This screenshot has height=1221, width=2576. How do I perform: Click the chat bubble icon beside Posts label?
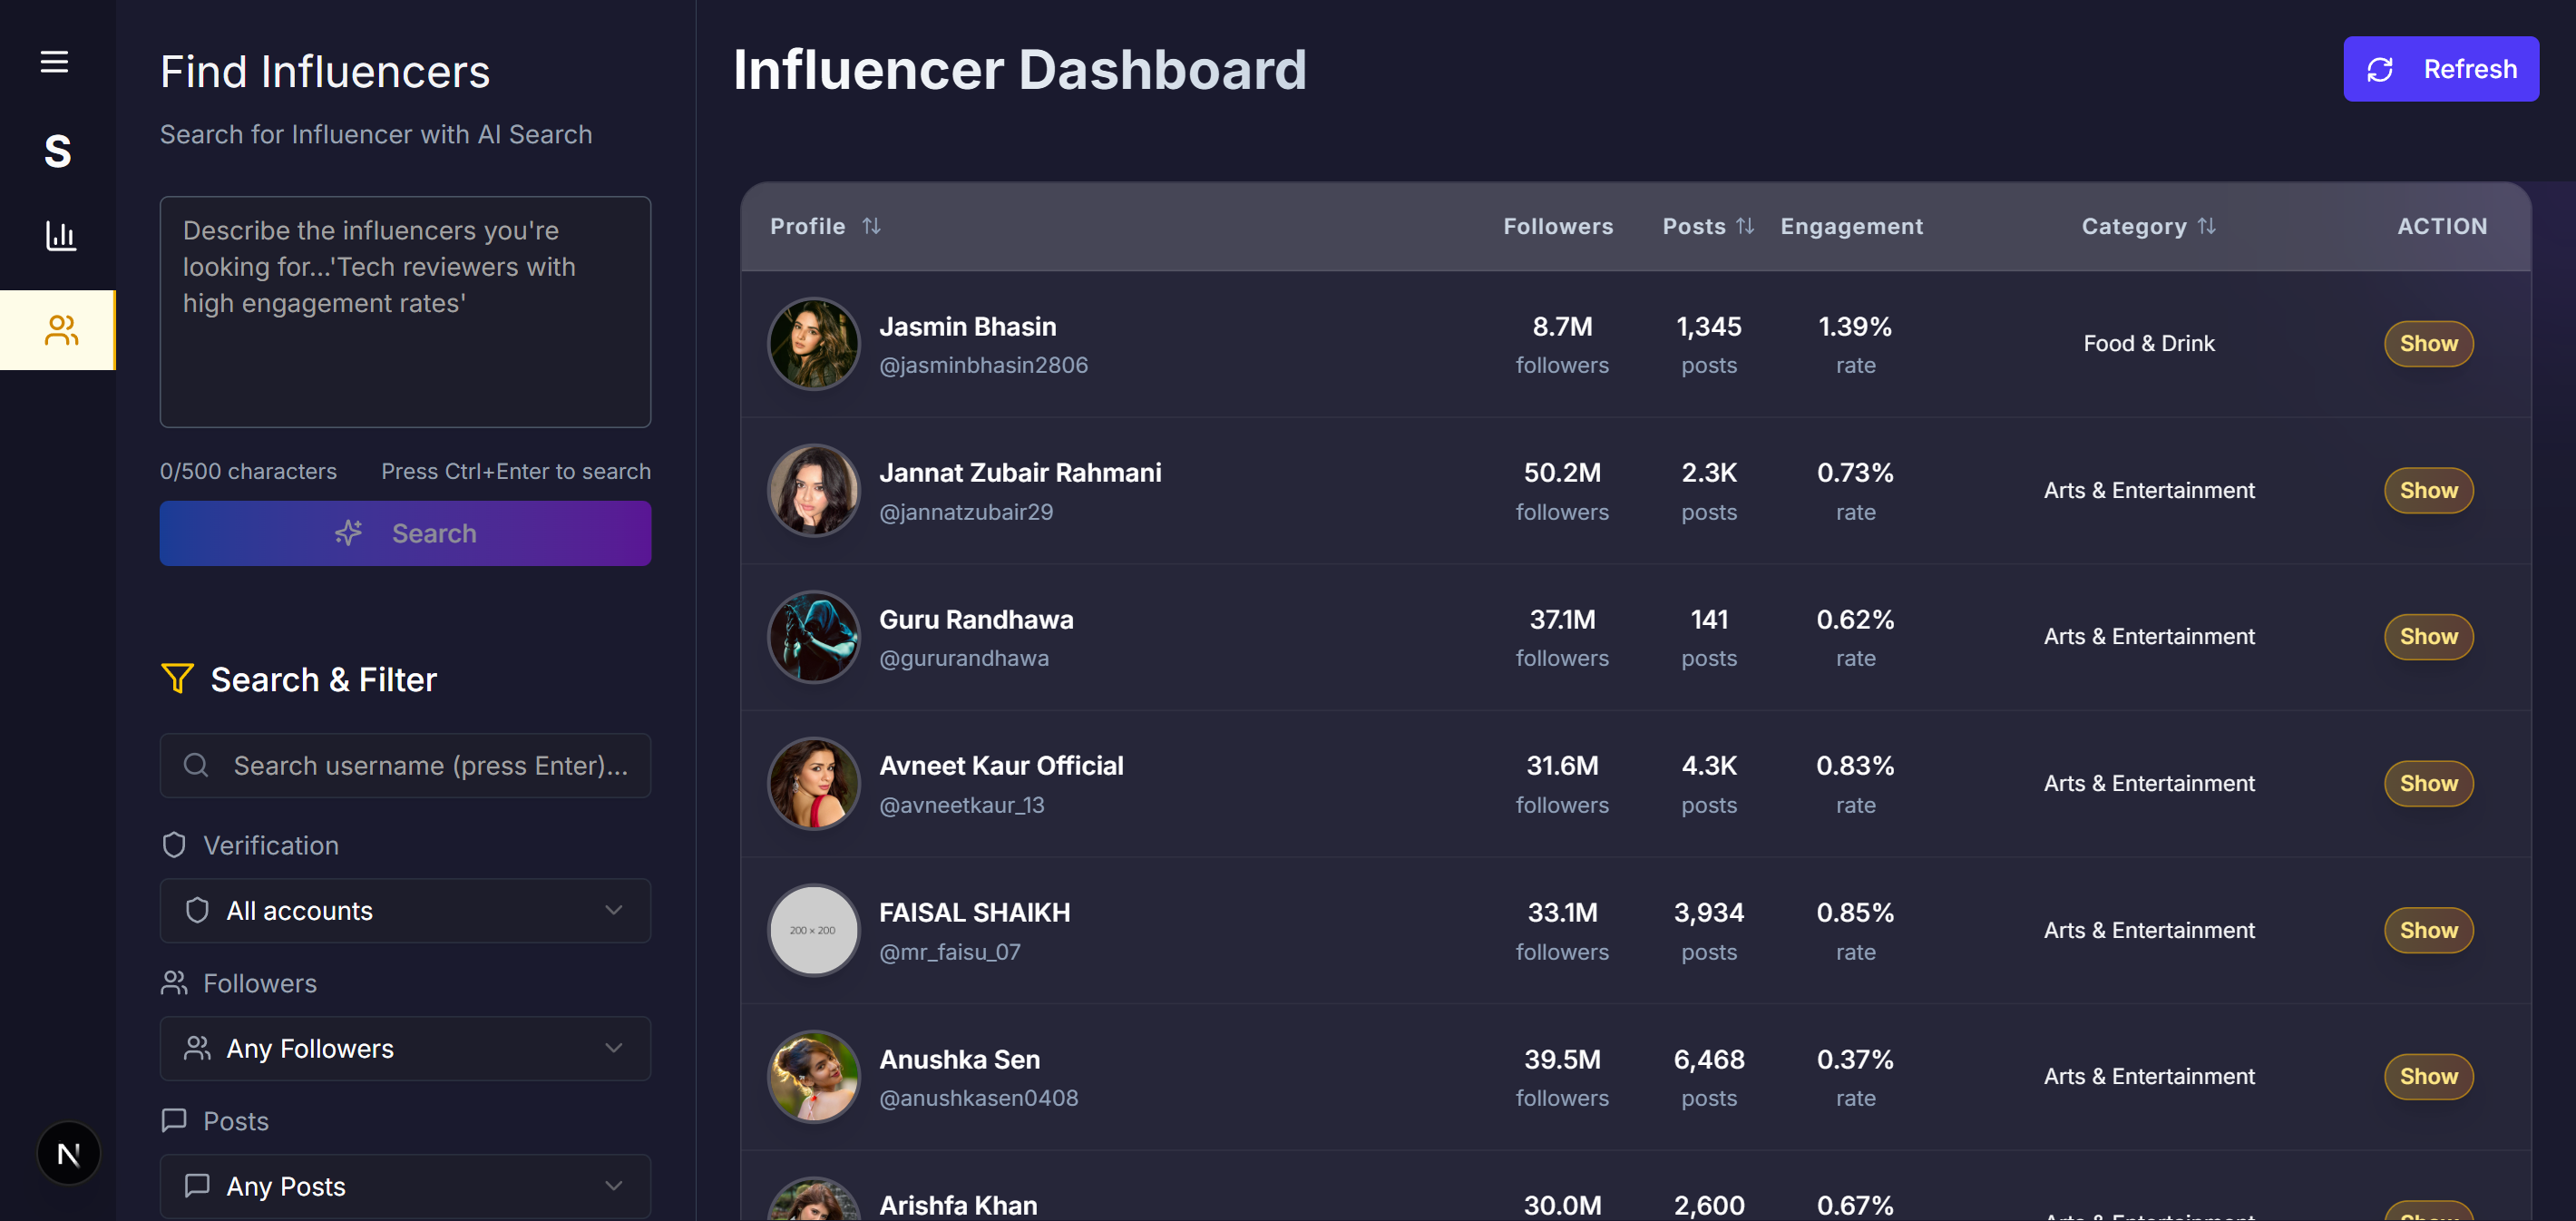[174, 1120]
